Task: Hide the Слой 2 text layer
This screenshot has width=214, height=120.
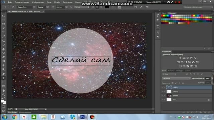Action: pyautogui.click(x=164, y=87)
